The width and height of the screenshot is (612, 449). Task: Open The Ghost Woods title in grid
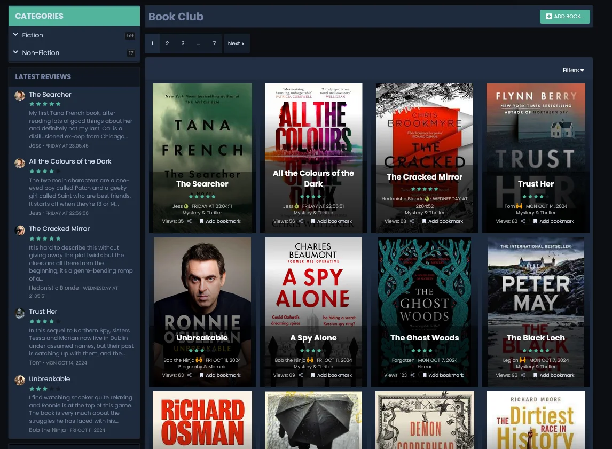pyautogui.click(x=425, y=338)
